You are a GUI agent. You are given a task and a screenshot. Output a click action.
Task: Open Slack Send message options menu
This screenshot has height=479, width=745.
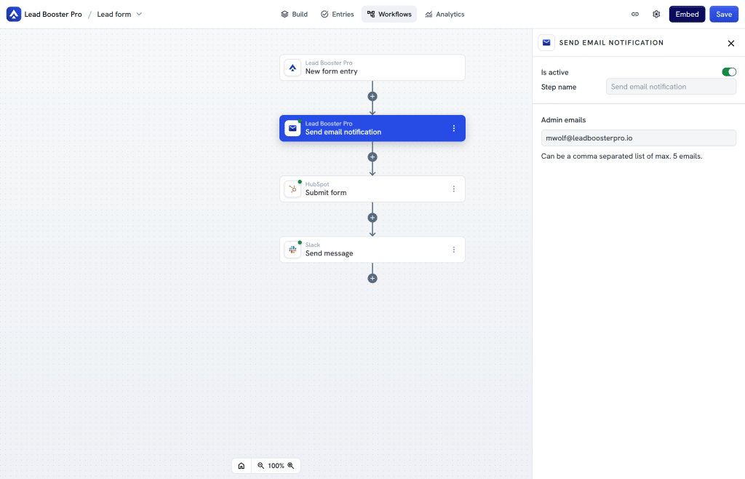(x=454, y=250)
